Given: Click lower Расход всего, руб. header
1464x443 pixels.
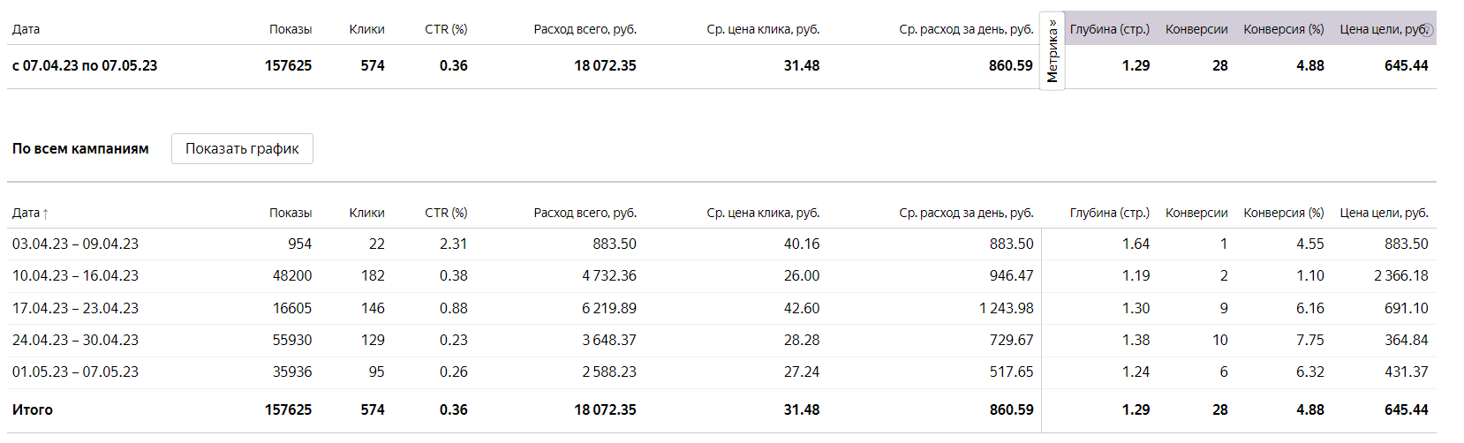Looking at the screenshot, I should (585, 213).
